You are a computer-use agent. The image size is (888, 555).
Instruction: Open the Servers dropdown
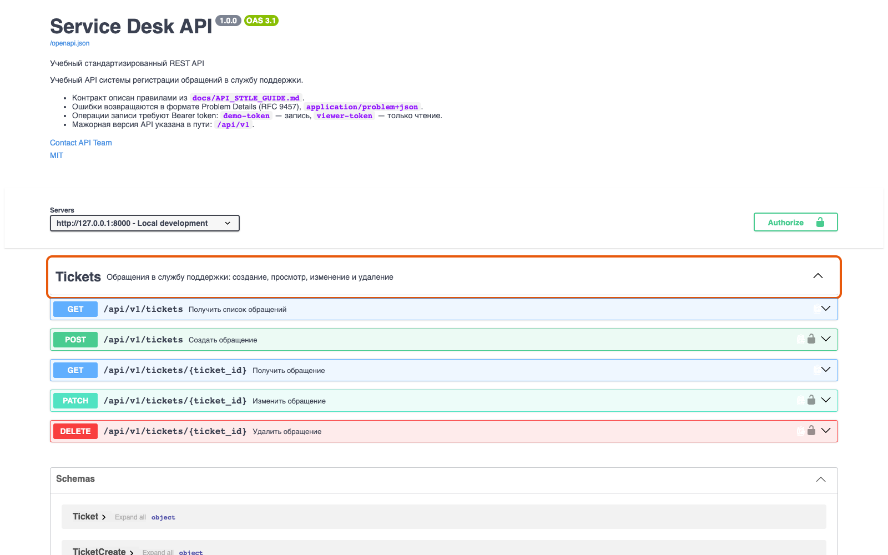tap(145, 223)
